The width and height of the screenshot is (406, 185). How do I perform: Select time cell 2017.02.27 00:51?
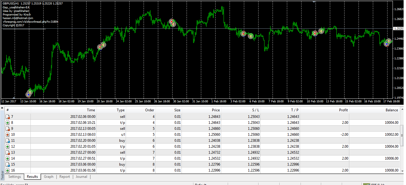pos(83,158)
